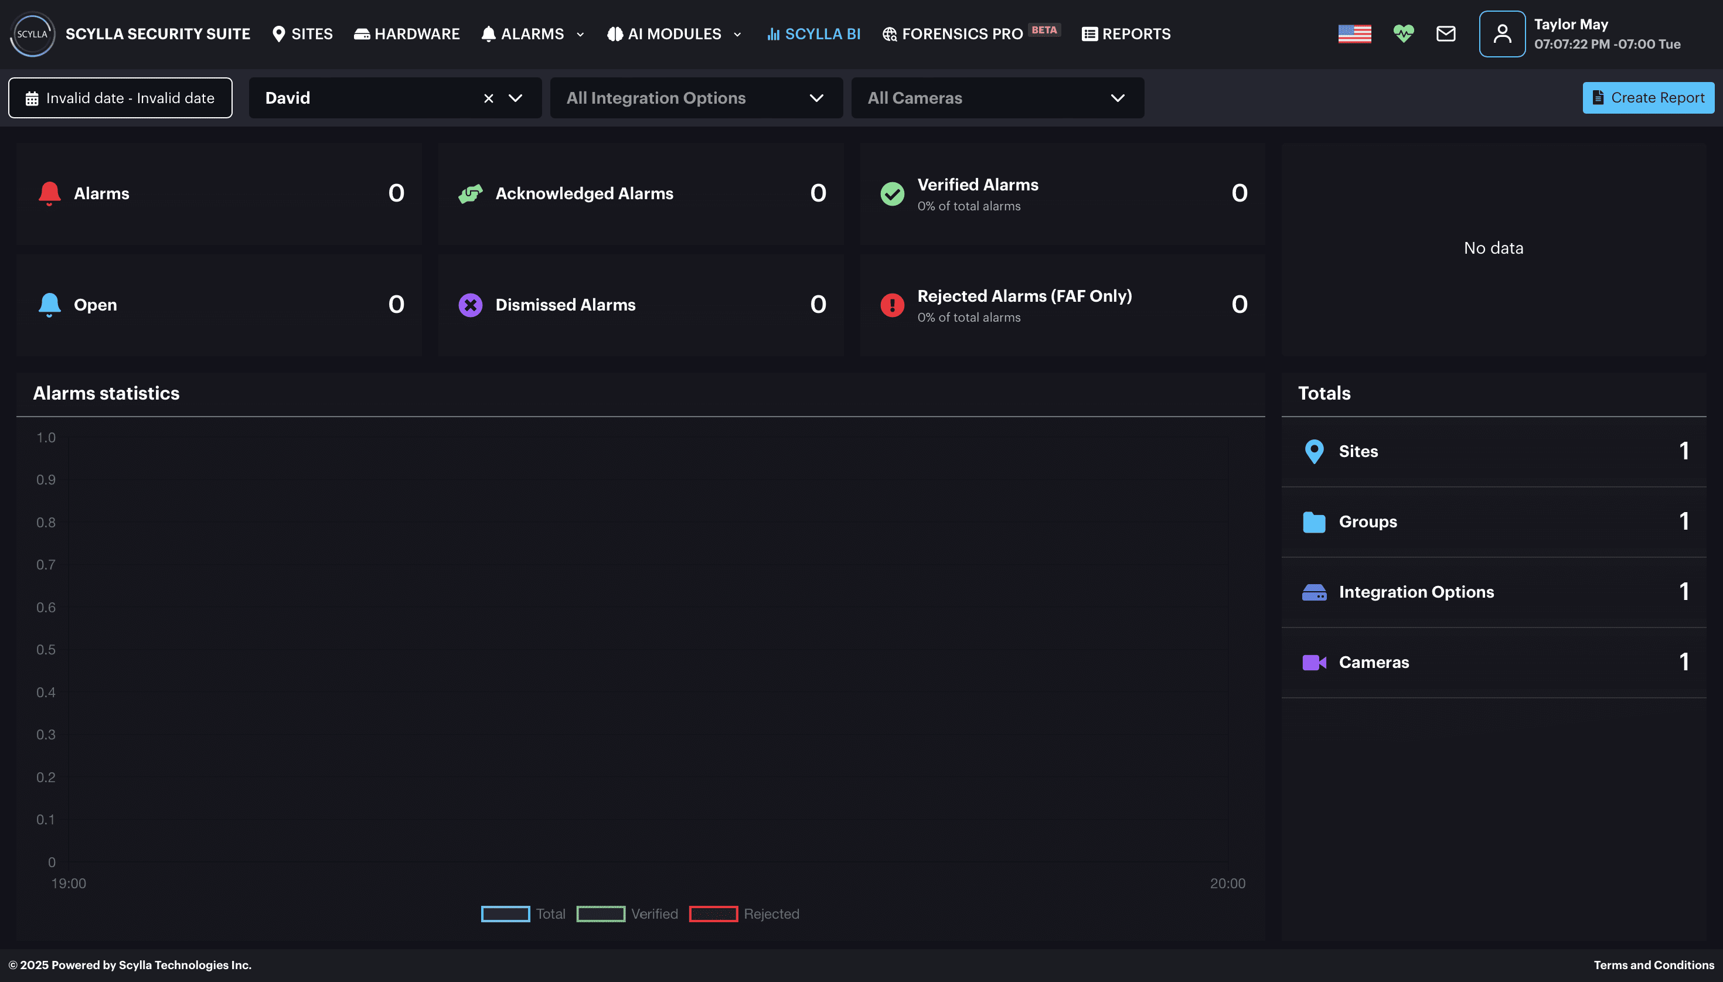Open the mail envelope icon
Image resolution: width=1723 pixels, height=982 pixels.
(1446, 34)
